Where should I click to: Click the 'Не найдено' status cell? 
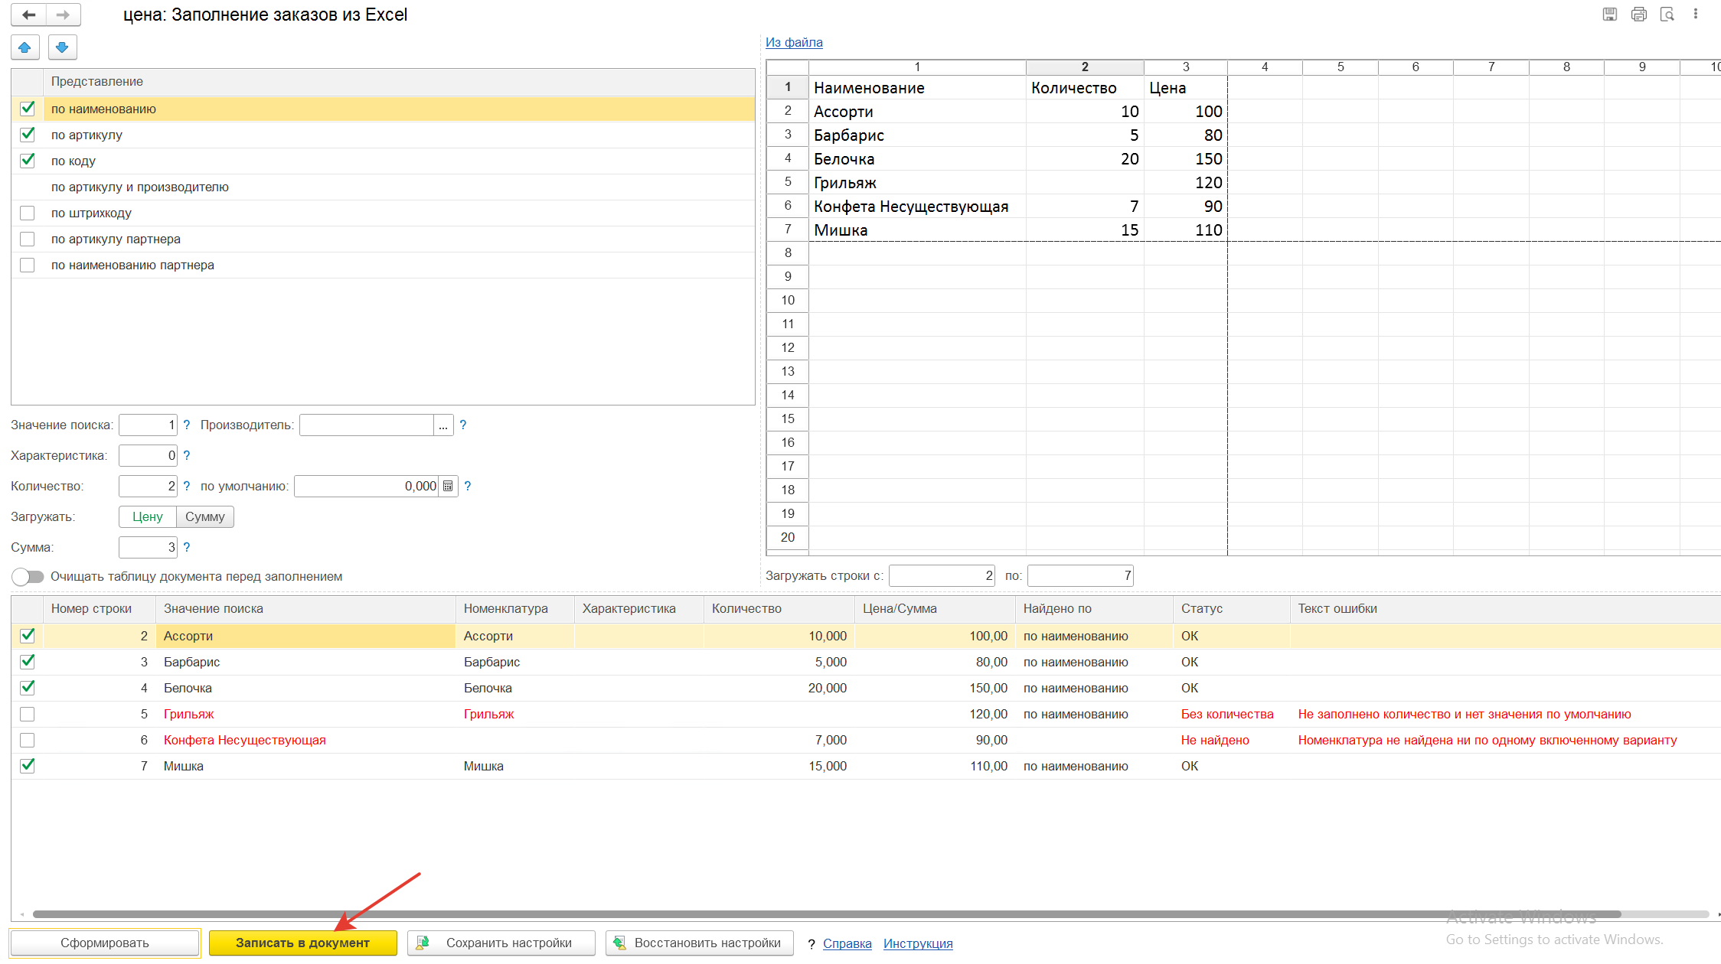point(1231,740)
